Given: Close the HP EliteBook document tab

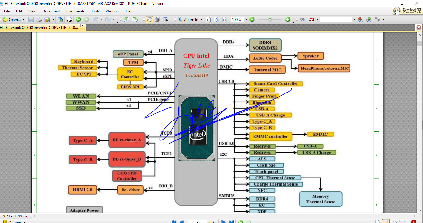Looking at the screenshot, I should (83, 25).
